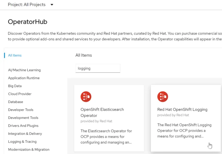
Task: Click the Red Hat OpenShift Logging icon
Action: (x=163, y=97)
